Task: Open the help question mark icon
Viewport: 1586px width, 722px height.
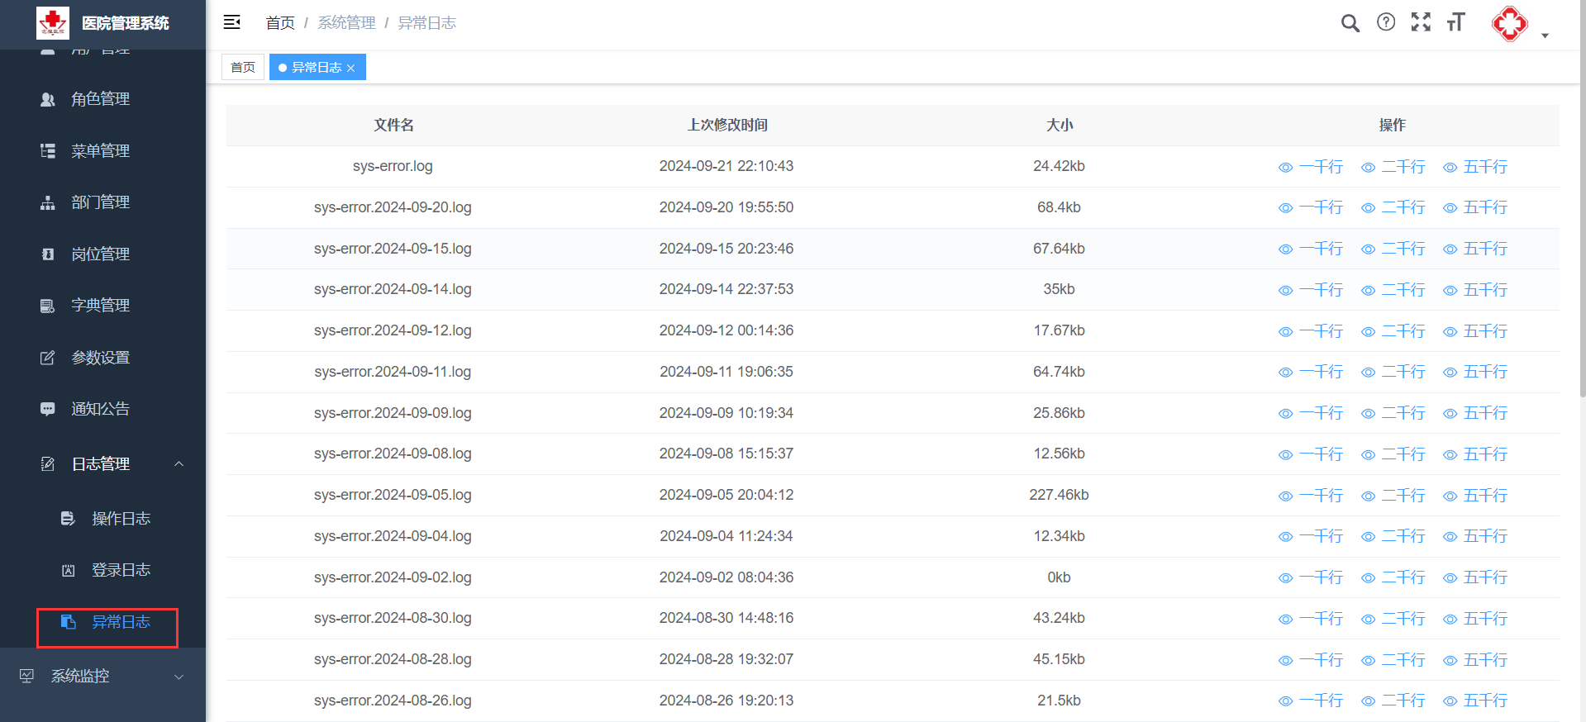Action: (1386, 22)
